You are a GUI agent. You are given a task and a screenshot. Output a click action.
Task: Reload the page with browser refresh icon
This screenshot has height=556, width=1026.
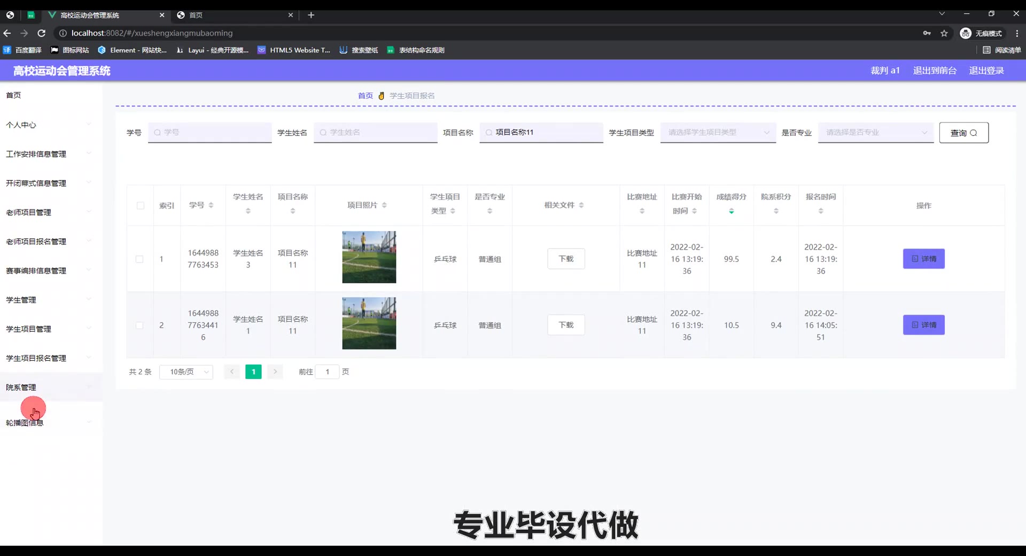click(x=41, y=33)
